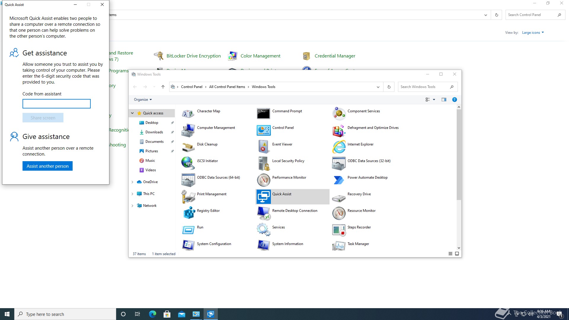Collapse the Quick access tree node
The width and height of the screenshot is (569, 320).
click(132, 113)
